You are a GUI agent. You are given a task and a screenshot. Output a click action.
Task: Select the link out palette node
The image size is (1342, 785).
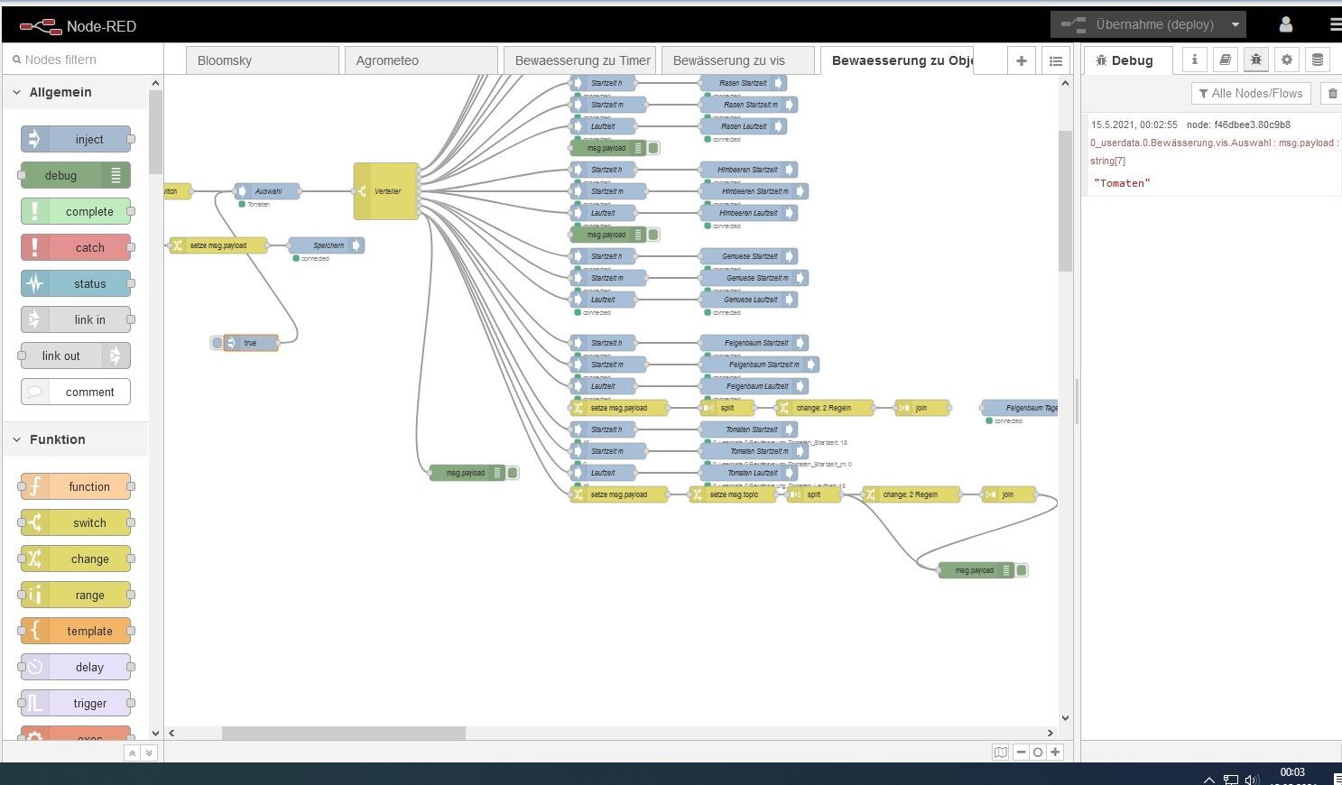click(76, 356)
